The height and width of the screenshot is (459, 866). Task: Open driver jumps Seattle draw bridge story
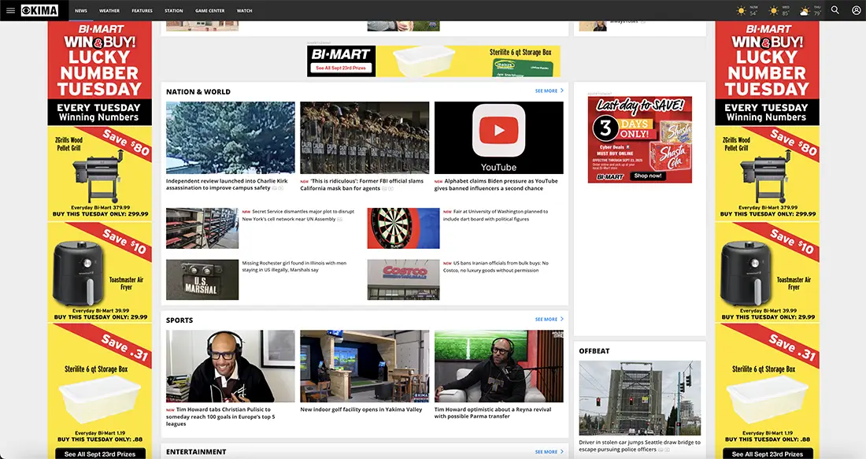(639, 446)
